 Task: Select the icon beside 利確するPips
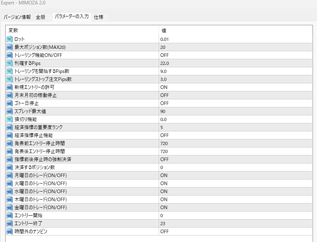(10, 63)
